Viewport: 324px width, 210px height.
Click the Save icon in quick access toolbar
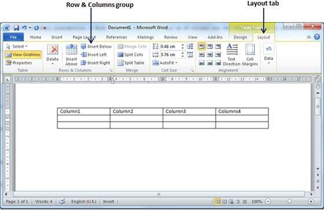16,28
